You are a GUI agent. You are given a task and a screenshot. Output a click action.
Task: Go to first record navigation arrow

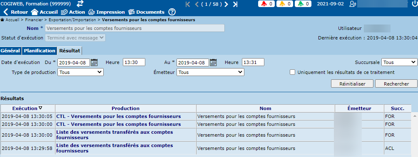[188, 4]
